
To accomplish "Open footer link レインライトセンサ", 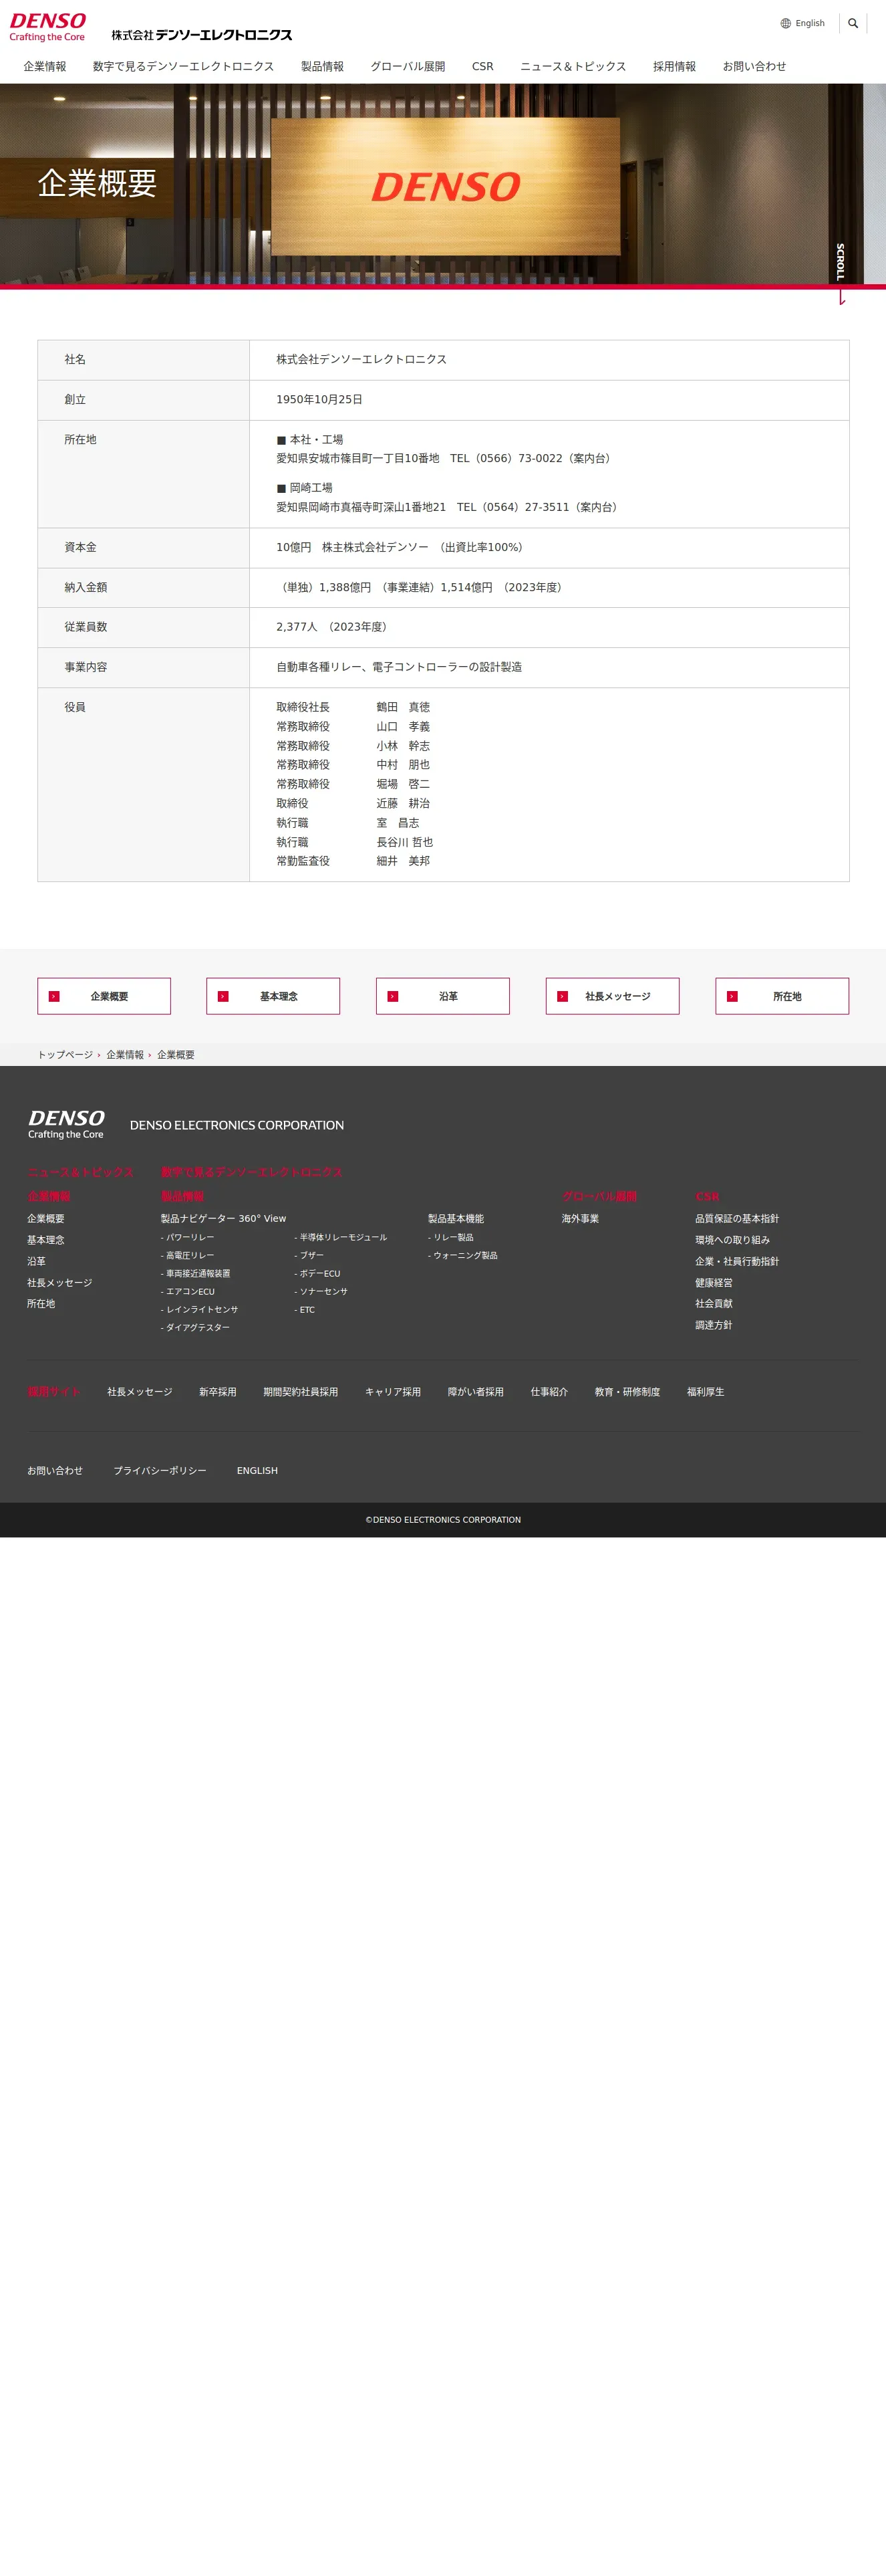I will pos(200,1309).
